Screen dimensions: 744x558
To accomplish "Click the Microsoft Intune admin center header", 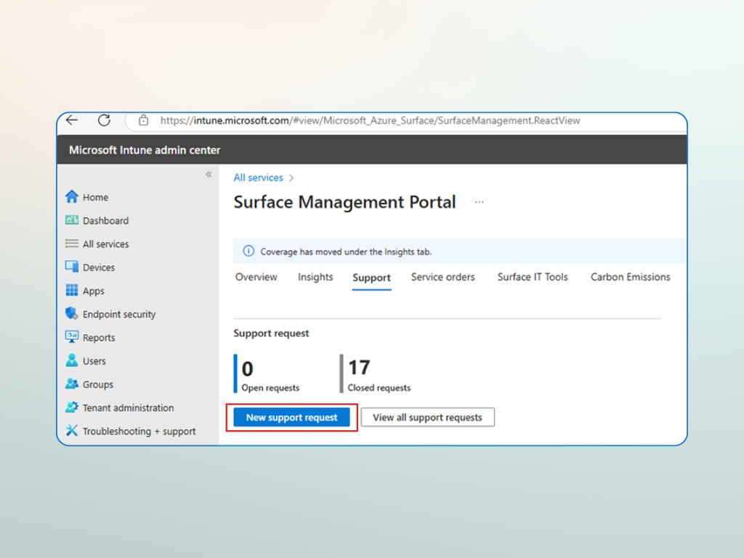I will [x=145, y=150].
